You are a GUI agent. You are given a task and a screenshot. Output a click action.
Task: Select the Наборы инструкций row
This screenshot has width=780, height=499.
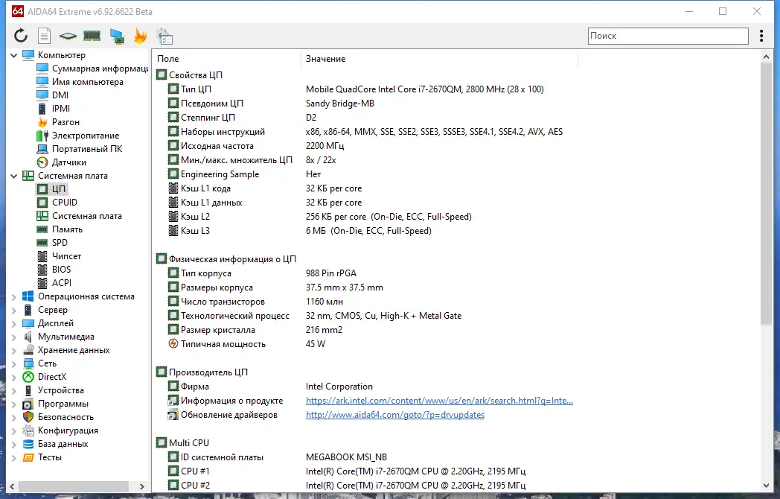365,132
